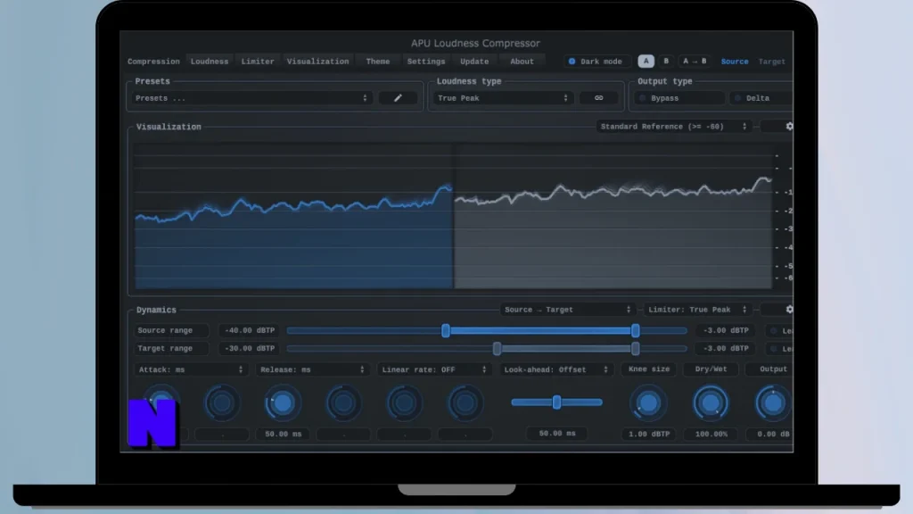Screen dimensions: 913x514
Task: Open Release: ms dropdown
Action: (x=313, y=369)
